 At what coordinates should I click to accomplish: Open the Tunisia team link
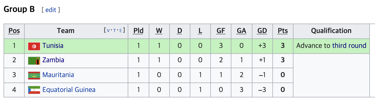[x=53, y=46]
